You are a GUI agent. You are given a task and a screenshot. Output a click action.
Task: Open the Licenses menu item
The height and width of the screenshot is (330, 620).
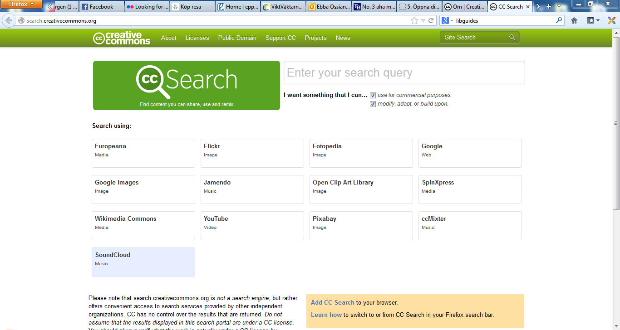coord(197,38)
